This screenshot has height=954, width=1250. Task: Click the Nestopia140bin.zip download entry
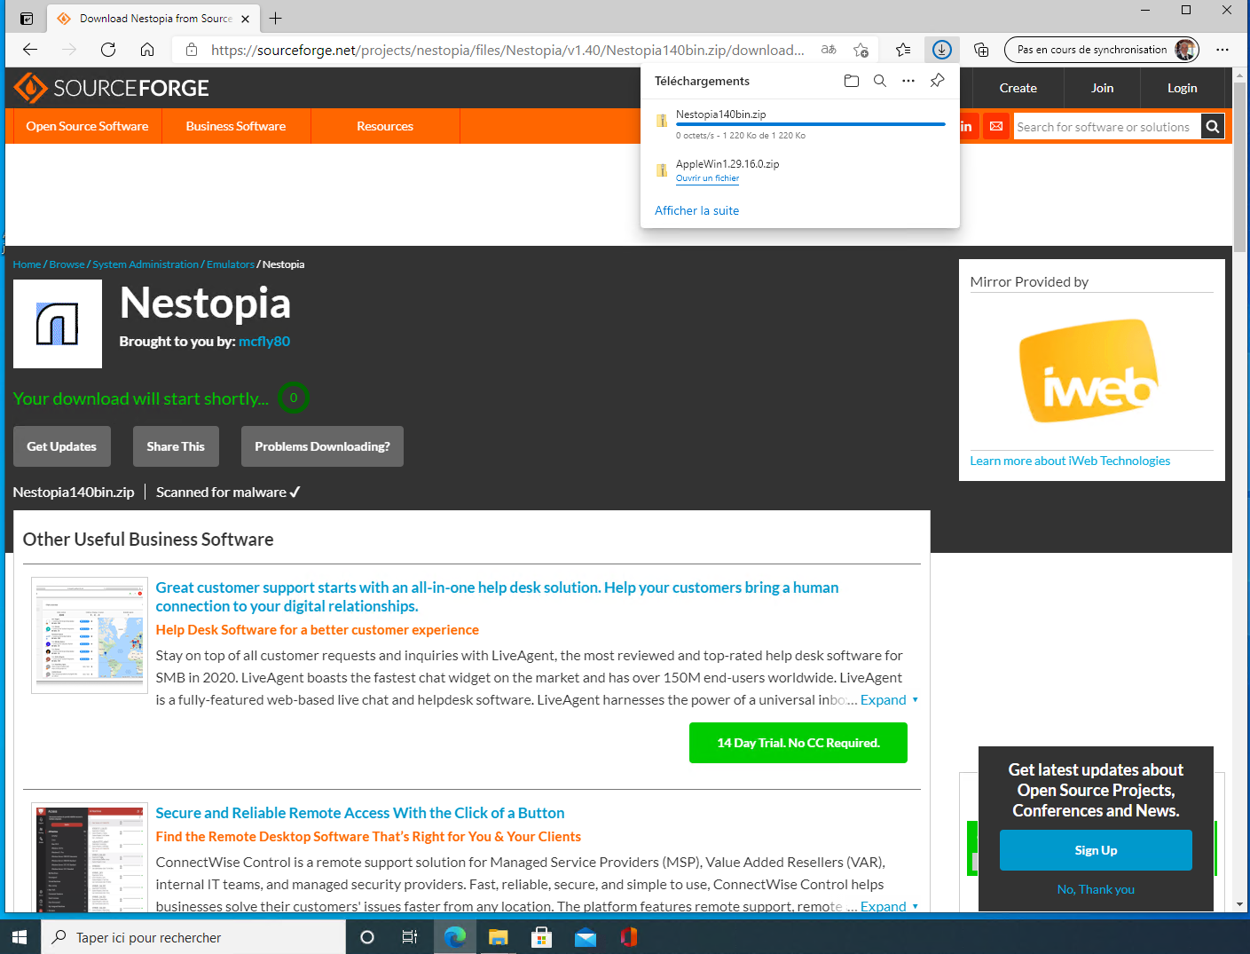800,124
